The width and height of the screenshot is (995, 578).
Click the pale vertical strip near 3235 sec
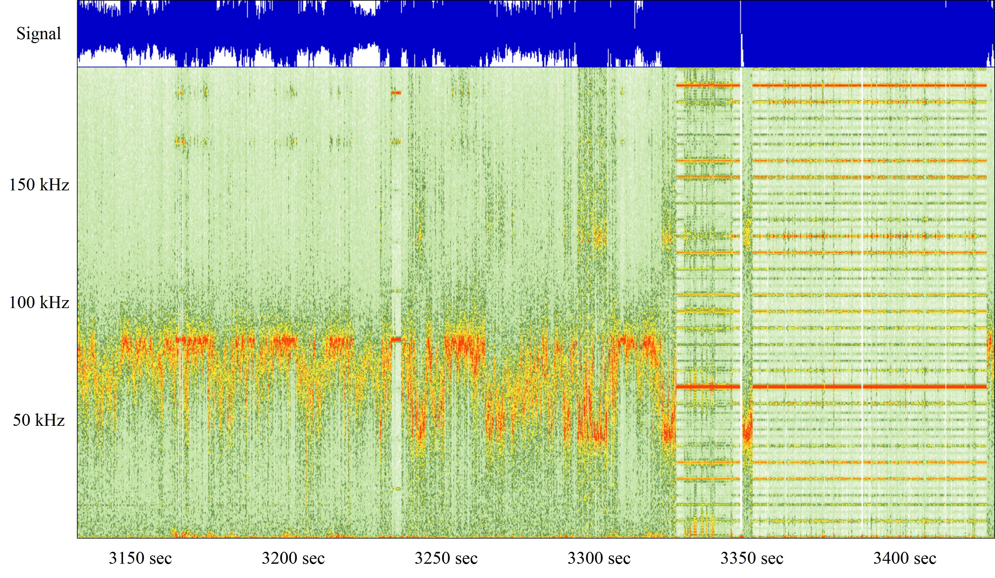click(x=396, y=415)
